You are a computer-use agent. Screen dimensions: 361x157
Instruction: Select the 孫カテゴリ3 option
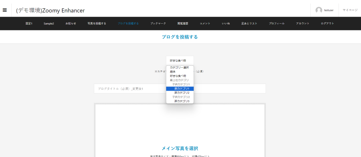point(182,101)
